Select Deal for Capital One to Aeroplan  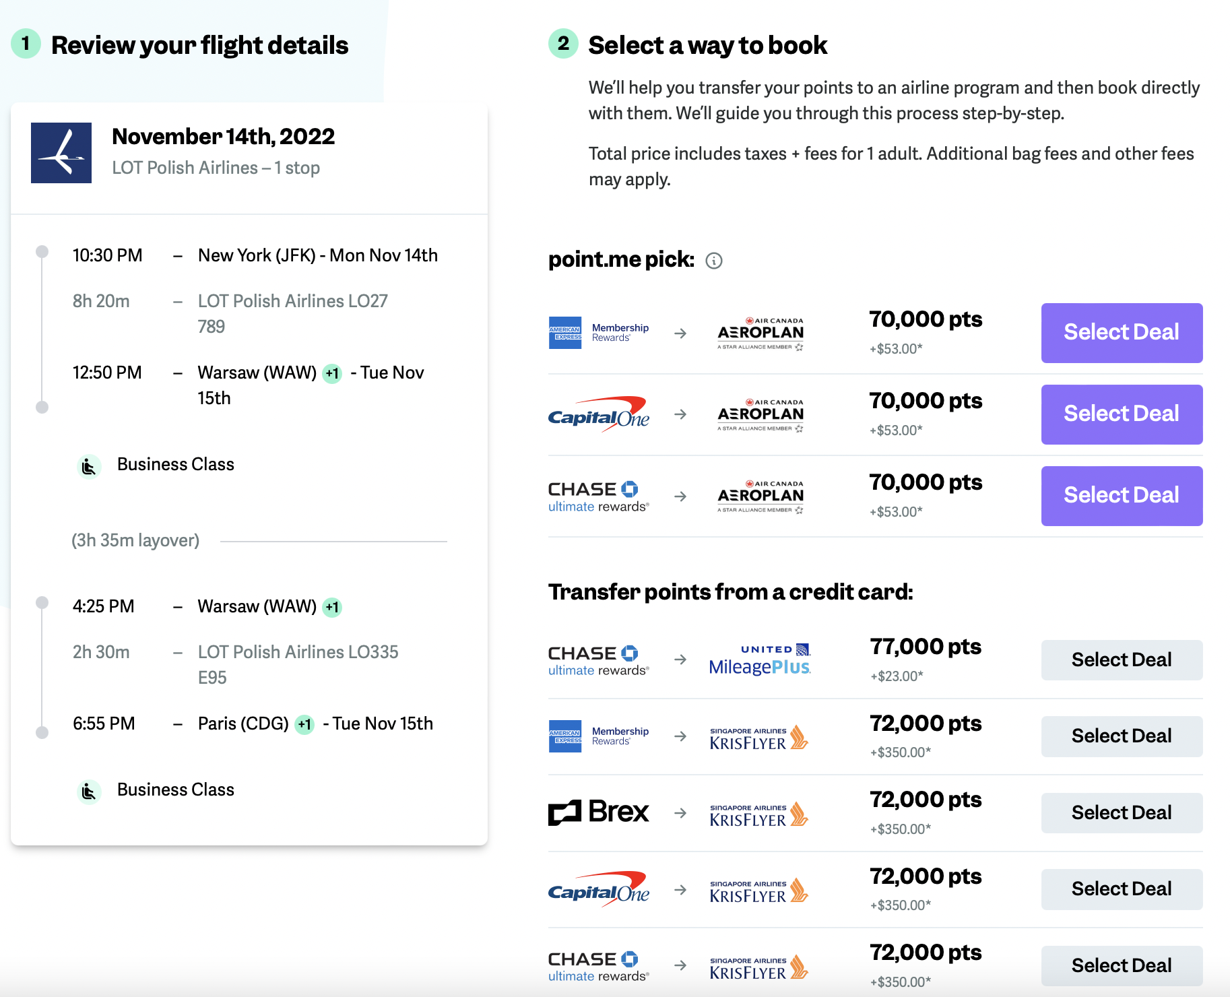(x=1122, y=414)
